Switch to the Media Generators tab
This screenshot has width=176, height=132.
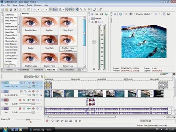pos(67,70)
